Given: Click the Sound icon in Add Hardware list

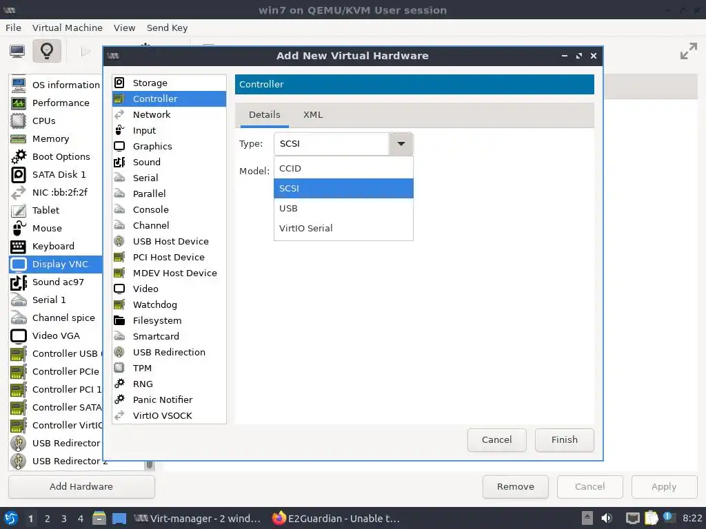Looking at the screenshot, I should click(119, 162).
